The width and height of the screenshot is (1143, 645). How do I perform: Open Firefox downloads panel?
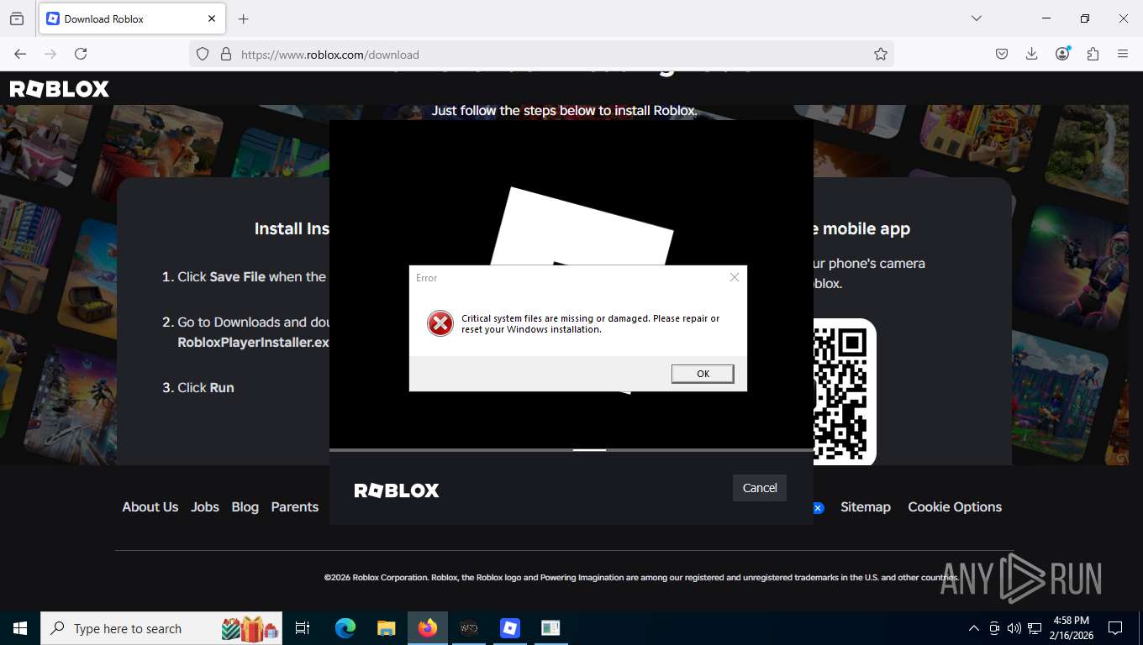pyautogui.click(x=1032, y=54)
